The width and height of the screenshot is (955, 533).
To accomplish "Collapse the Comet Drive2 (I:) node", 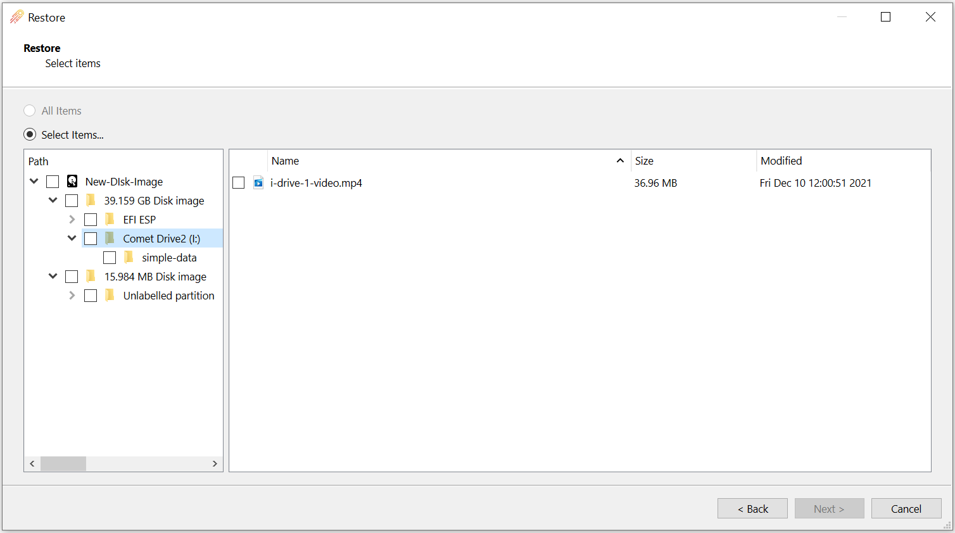I will click(72, 239).
